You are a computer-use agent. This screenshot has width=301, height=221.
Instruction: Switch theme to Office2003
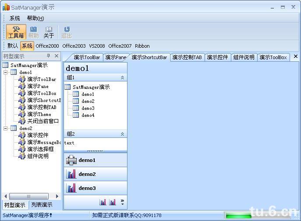click(x=74, y=46)
